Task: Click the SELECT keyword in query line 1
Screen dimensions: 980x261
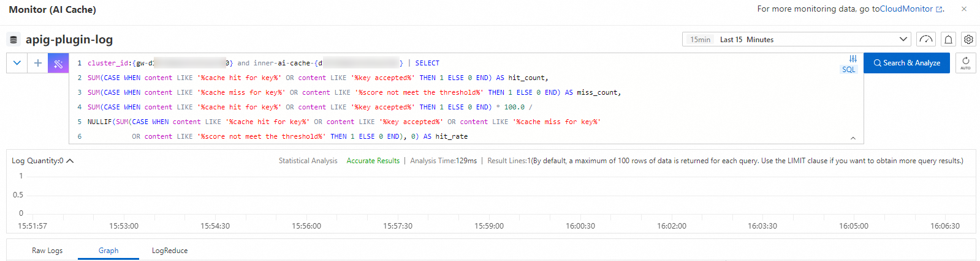Action: (427, 63)
